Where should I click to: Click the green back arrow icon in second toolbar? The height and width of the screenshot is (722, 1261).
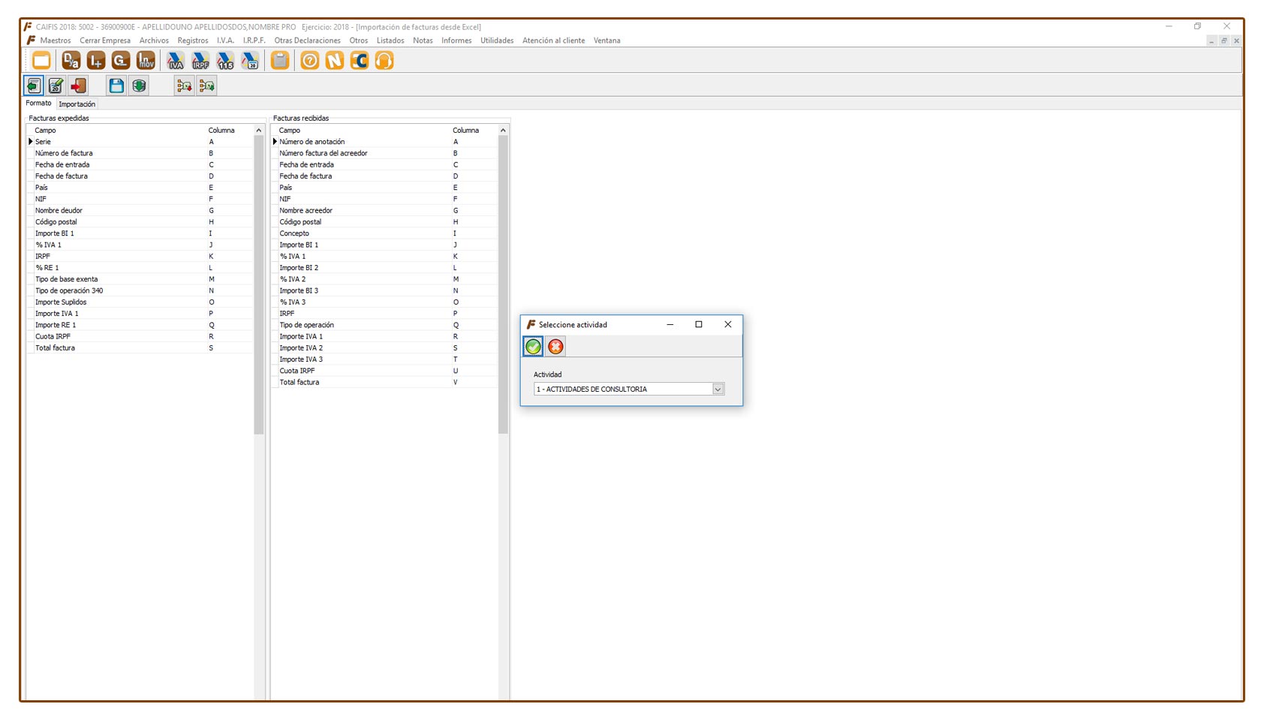(34, 86)
